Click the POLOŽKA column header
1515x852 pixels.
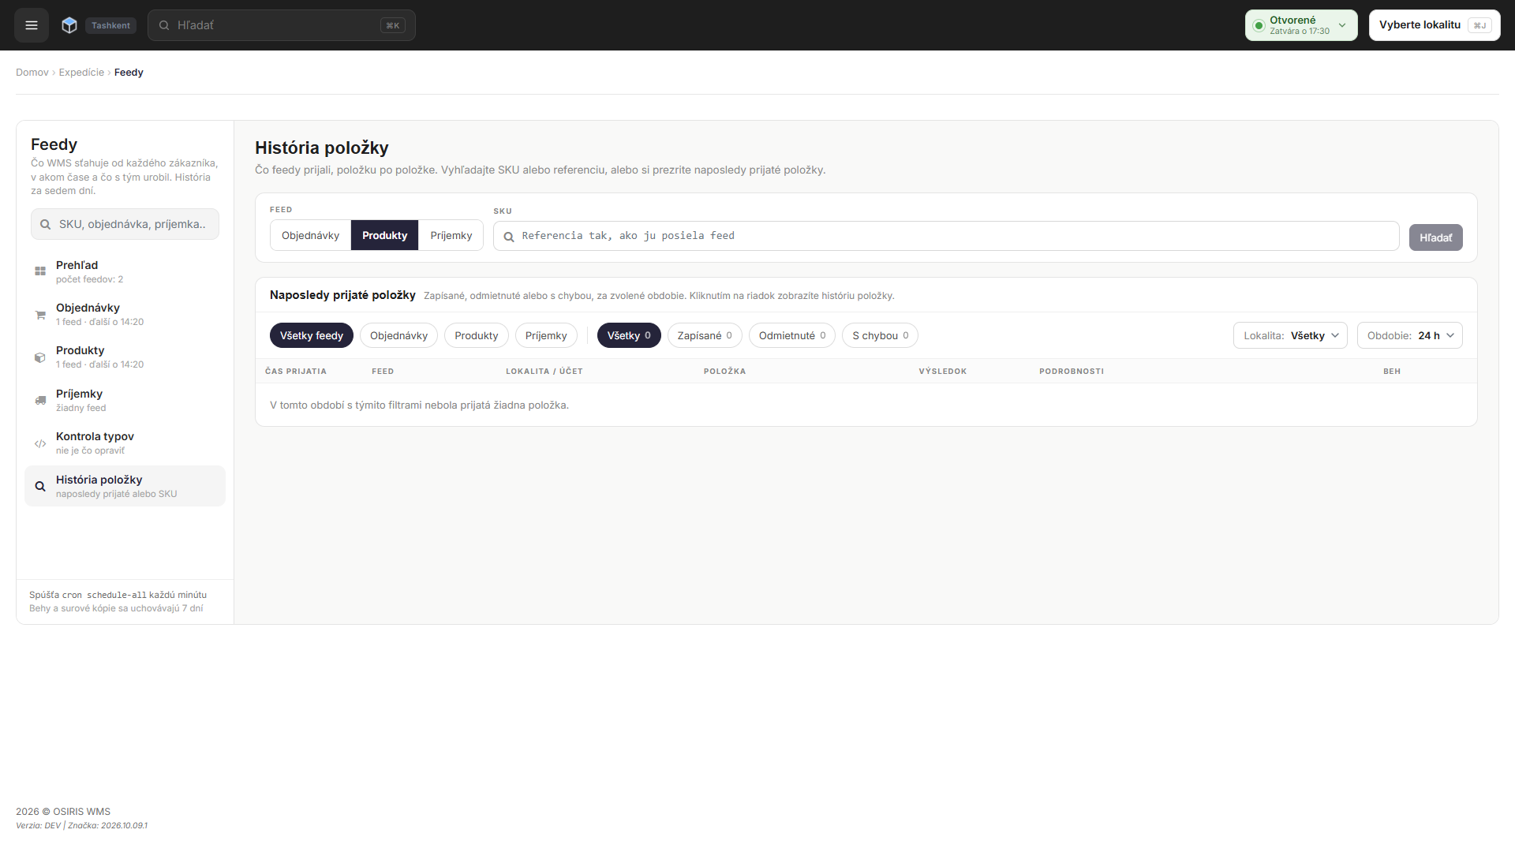724,371
